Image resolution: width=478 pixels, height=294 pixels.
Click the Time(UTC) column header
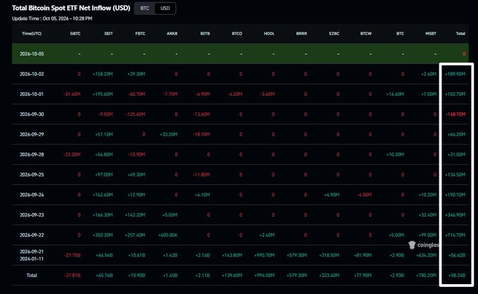pyautogui.click(x=32, y=34)
